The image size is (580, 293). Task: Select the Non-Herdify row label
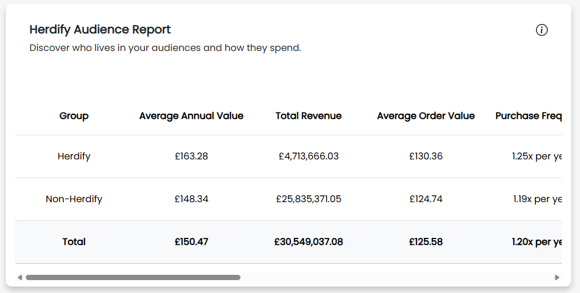pyautogui.click(x=74, y=199)
